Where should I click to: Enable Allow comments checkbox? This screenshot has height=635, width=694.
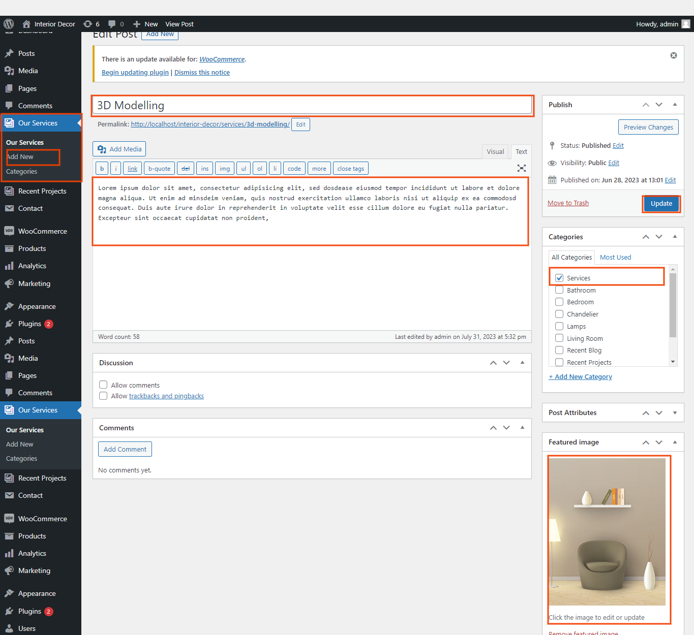coord(103,385)
